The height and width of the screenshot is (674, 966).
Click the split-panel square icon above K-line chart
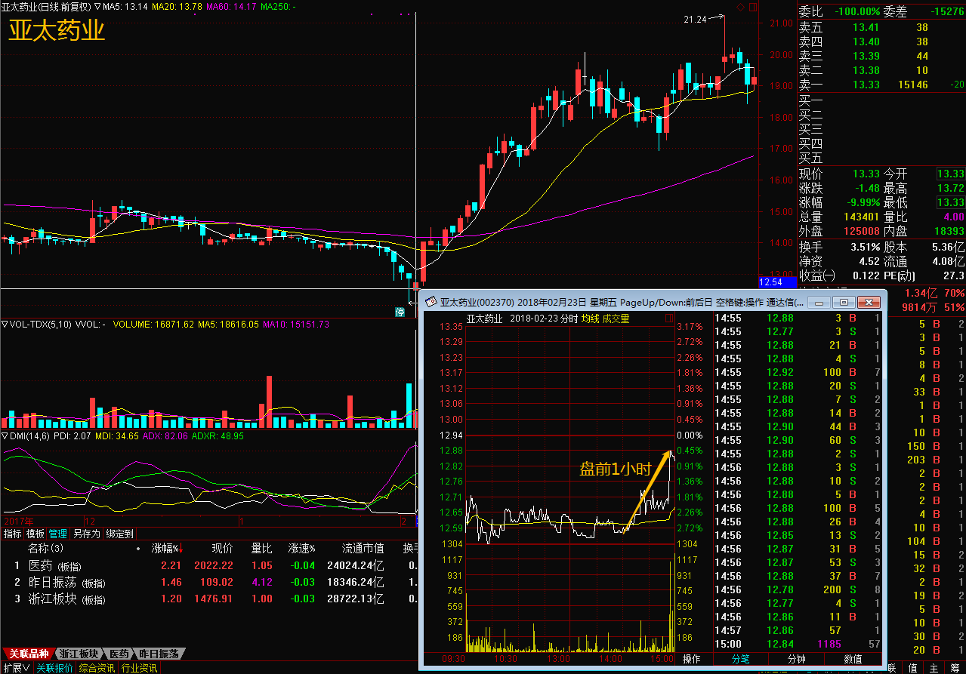point(752,7)
